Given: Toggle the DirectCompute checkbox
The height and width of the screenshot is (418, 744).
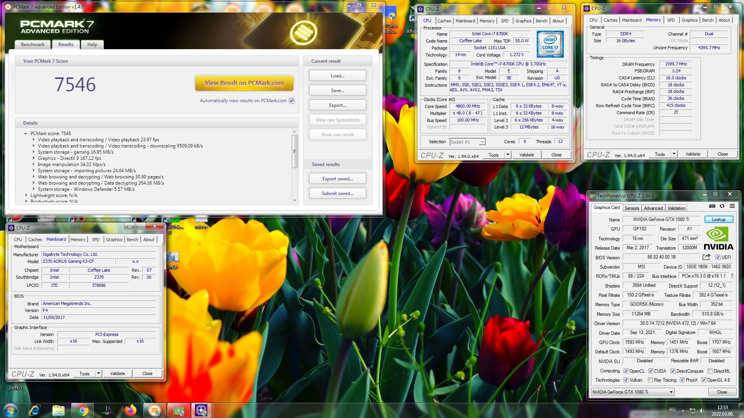Looking at the screenshot, I should click(673, 371).
